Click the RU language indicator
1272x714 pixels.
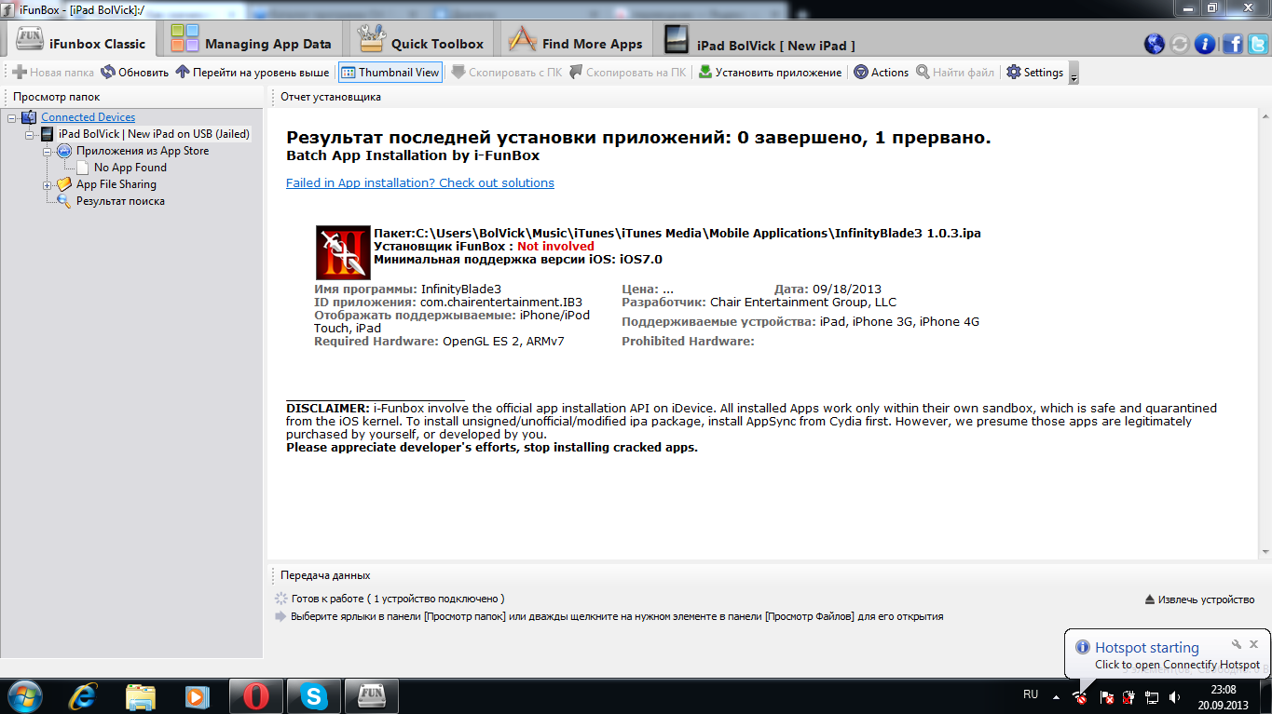coord(1031,694)
